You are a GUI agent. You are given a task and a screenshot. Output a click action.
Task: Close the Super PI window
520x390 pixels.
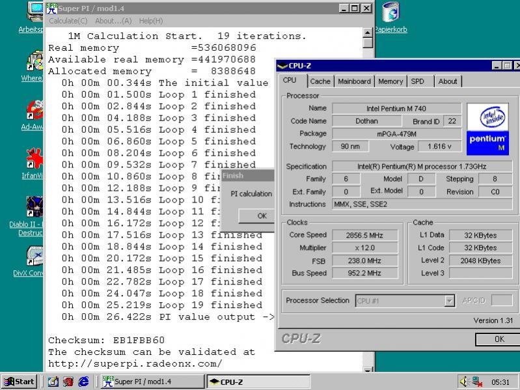coord(366,8)
